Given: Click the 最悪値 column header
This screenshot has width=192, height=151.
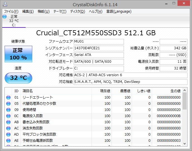Looking at the screenshot, I should (x=122, y=91).
